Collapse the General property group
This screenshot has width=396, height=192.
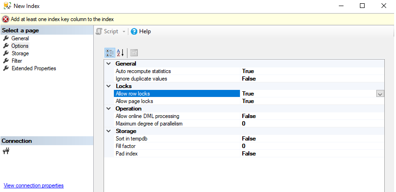(x=109, y=64)
